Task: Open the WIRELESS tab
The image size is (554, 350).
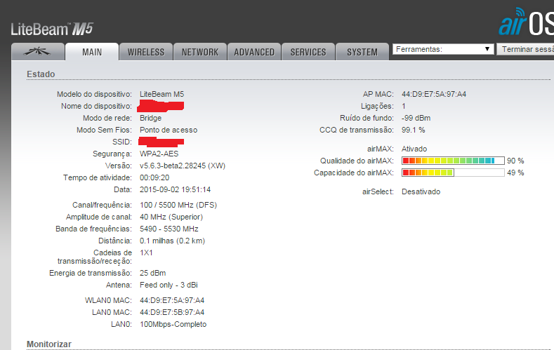Action: click(x=146, y=52)
